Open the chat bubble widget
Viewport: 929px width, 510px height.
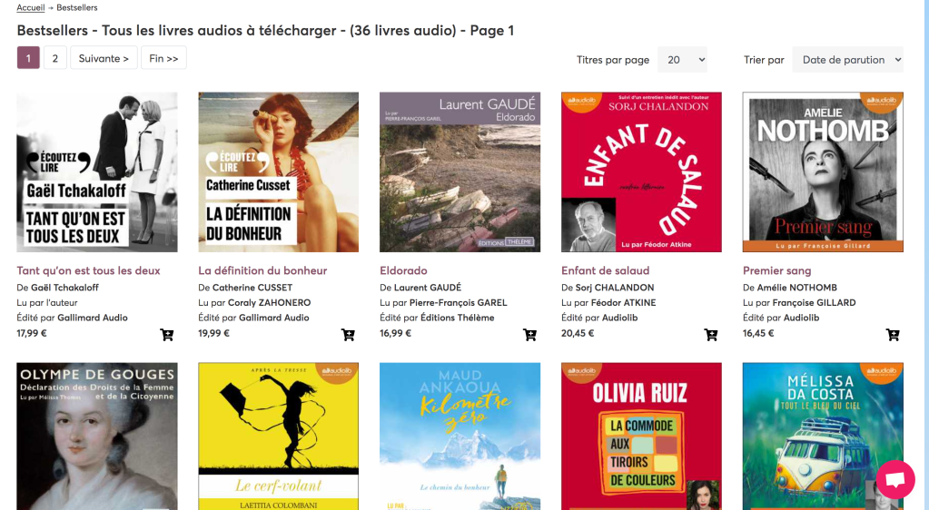pos(895,479)
